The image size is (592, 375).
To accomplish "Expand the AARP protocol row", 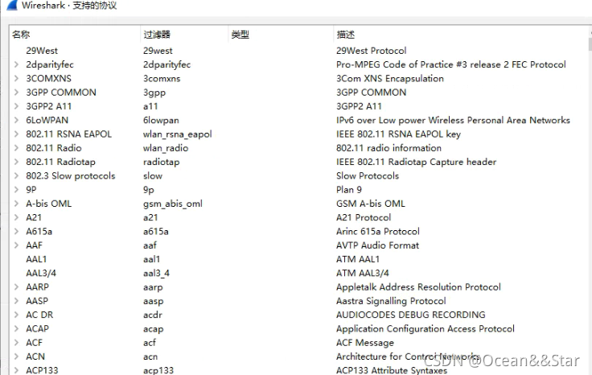I will pos(16,287).
